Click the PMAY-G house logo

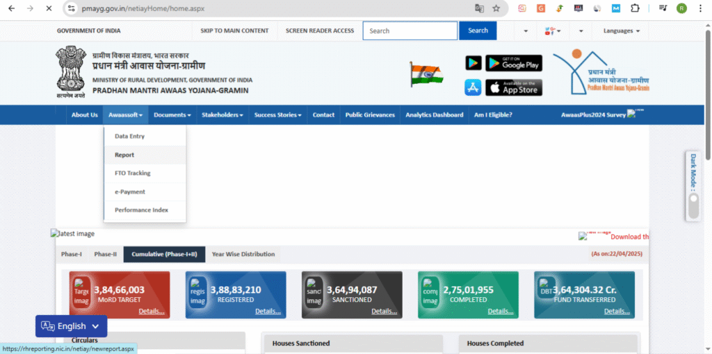[x=601, y=71]
